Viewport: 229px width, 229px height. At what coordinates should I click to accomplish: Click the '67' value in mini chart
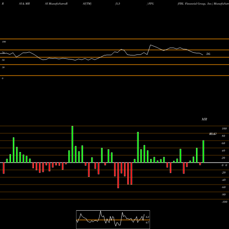click(147, 223)
